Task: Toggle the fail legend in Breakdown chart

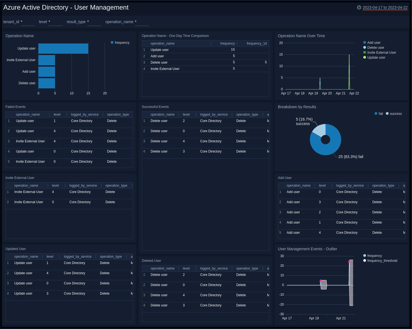Action: [379, 114]
